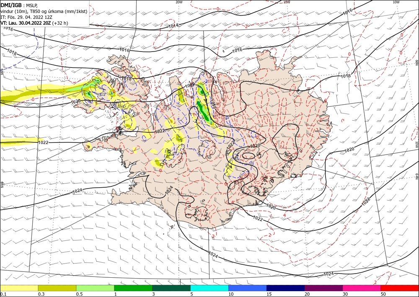Viewport: 419px width, 297px height.
Task: Click the "15" legend scale value
Action: tap(269, 294)
